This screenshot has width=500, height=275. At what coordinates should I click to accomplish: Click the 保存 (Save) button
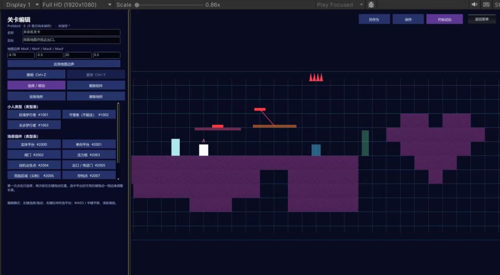[x=408, y=19]
